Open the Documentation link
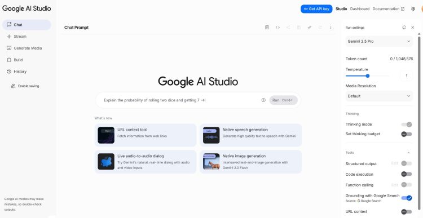This screenshot has height=218, width=423. tap(388, 9)
